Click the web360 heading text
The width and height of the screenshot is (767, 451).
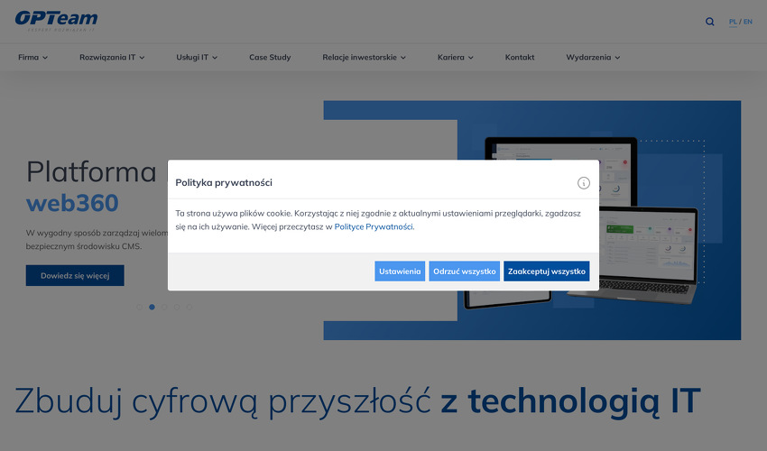(x=72, y=203)
